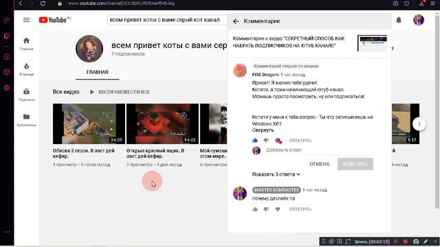Focus the Добавьте ответ reply field

tap(319, 150)
